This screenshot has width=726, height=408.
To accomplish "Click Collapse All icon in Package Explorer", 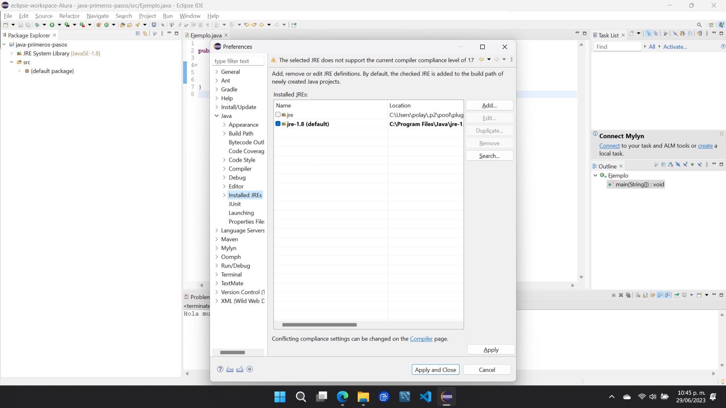I will (138, 34).
